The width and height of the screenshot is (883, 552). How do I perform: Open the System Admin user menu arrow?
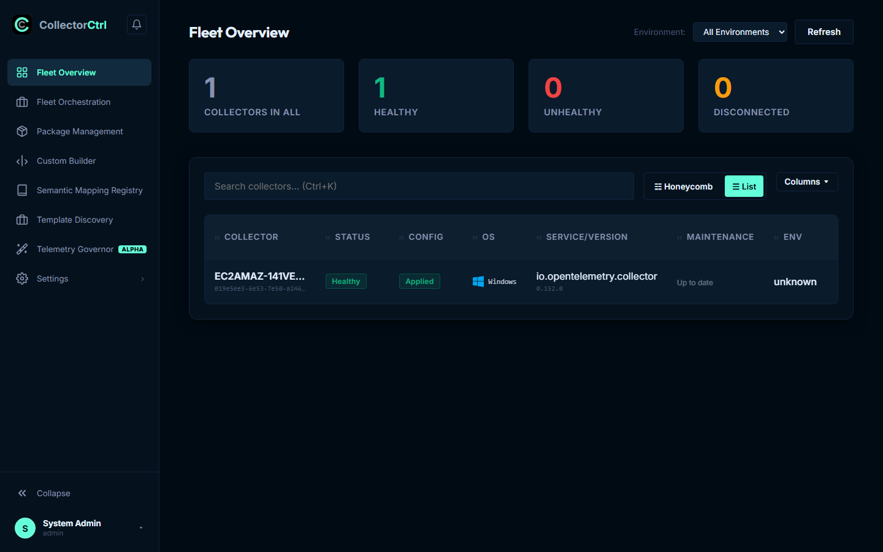(141, 528)
